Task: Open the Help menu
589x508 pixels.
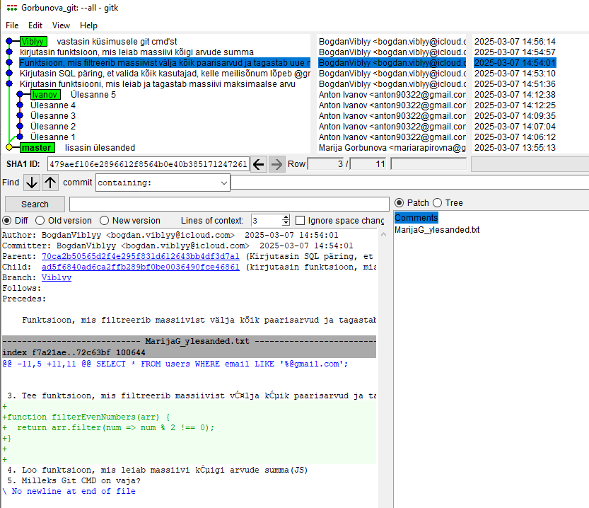Action: click(x=88, y=25)
